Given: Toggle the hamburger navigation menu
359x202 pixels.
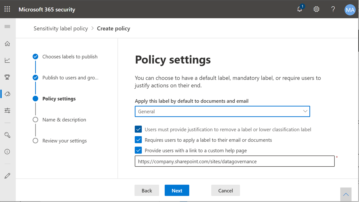Looking at the screenshot, I should point(8,27).
